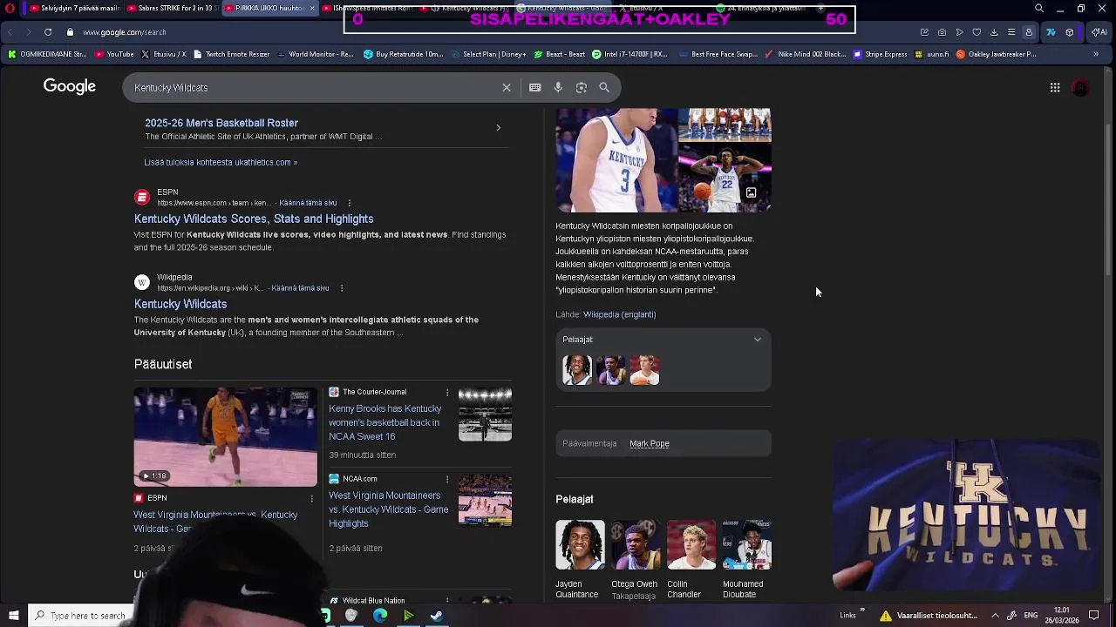
Task: Open Google's on-screen keyboard icon
Action: click(535, 87)
